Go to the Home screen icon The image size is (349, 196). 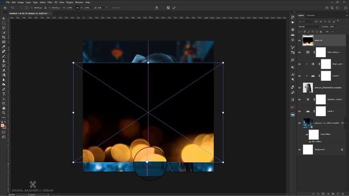(x=5, y=8)
